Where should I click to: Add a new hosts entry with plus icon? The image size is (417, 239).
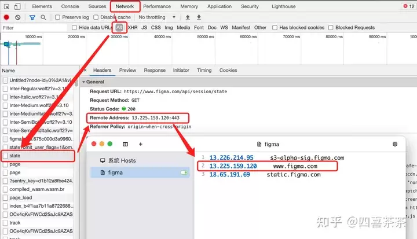pos(140,144)
